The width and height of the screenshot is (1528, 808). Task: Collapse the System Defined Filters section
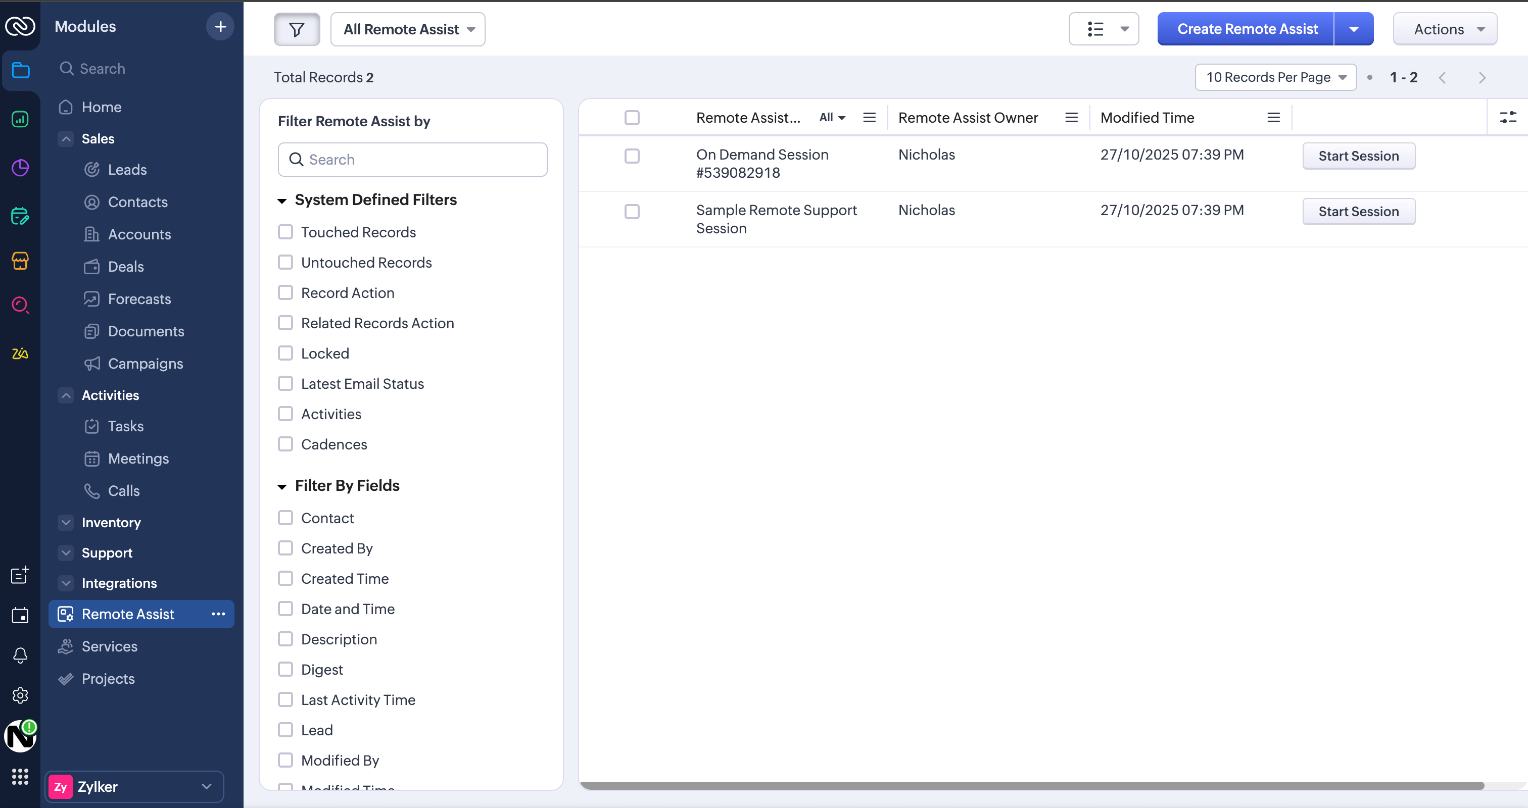282,200
